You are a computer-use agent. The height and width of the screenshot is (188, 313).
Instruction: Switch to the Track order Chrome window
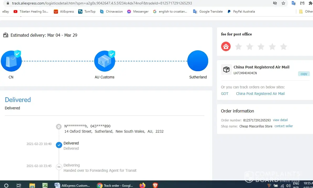[x=115, y=185]
